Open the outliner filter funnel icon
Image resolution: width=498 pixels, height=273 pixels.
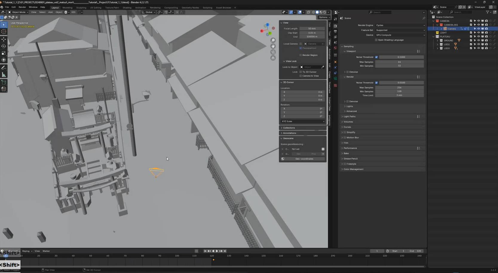coord(488,12)
